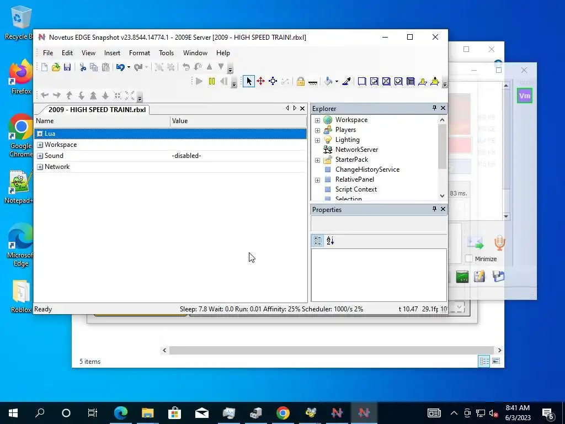Open the View menu
The height and width of the screenshot is (424, 565).
pyautogui.click(x=88, y=52)
